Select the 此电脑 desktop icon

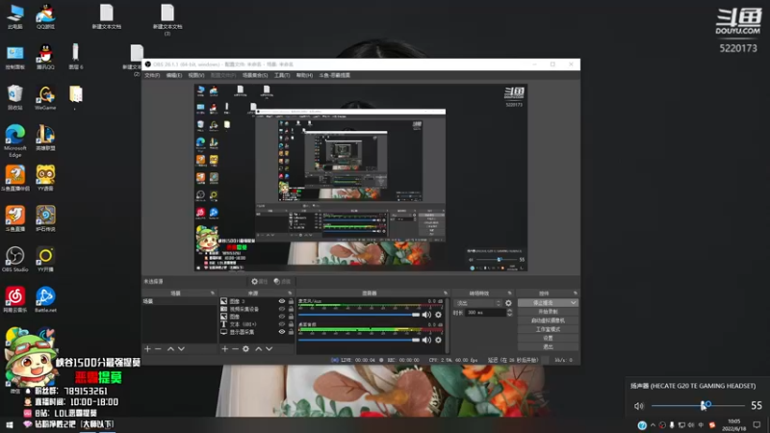(x=14, y=16)
